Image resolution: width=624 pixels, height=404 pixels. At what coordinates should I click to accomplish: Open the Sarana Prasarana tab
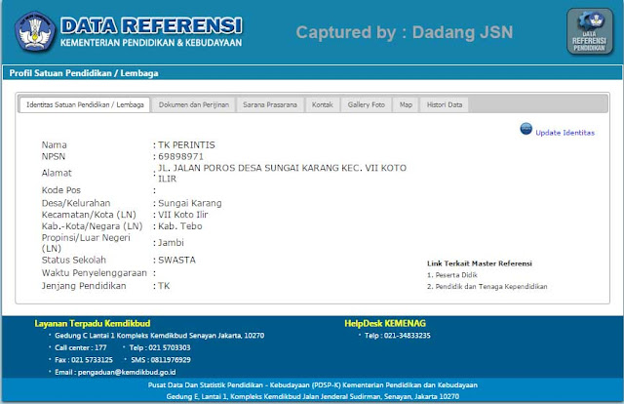tap(270, 104)
